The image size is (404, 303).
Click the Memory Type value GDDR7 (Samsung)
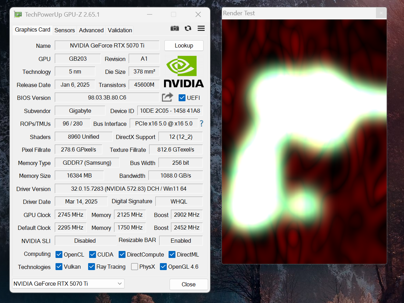(87, 163)
